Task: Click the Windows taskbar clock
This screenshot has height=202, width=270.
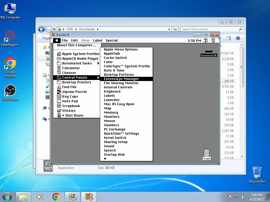Action: 257,197
